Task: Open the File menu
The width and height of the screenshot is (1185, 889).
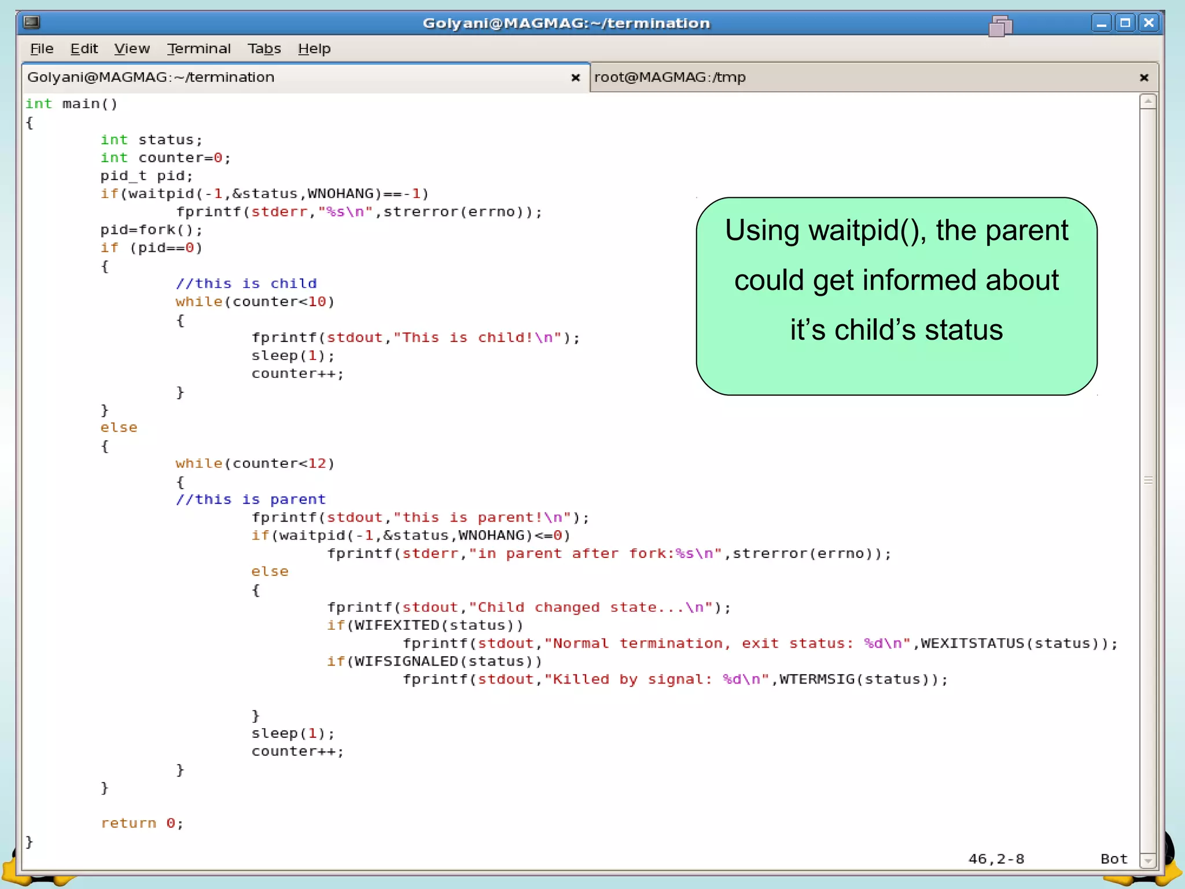Action: click(x=42, y=49)
